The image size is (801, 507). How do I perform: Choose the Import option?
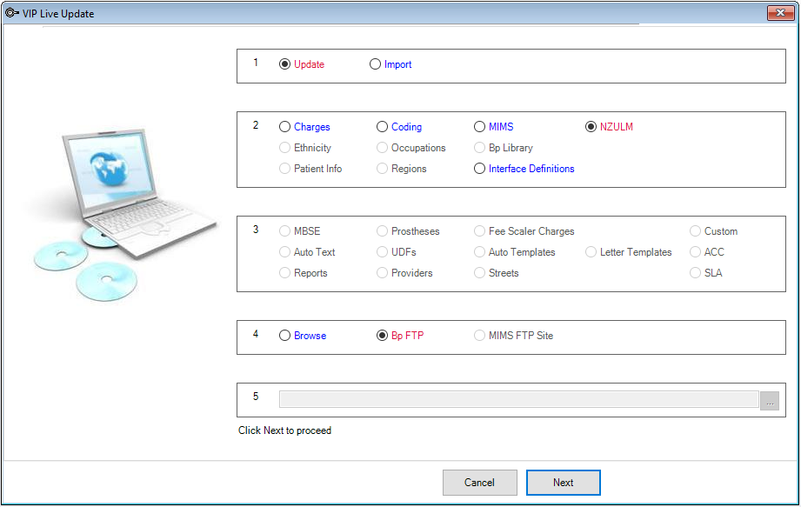click(x=375, y=64)
